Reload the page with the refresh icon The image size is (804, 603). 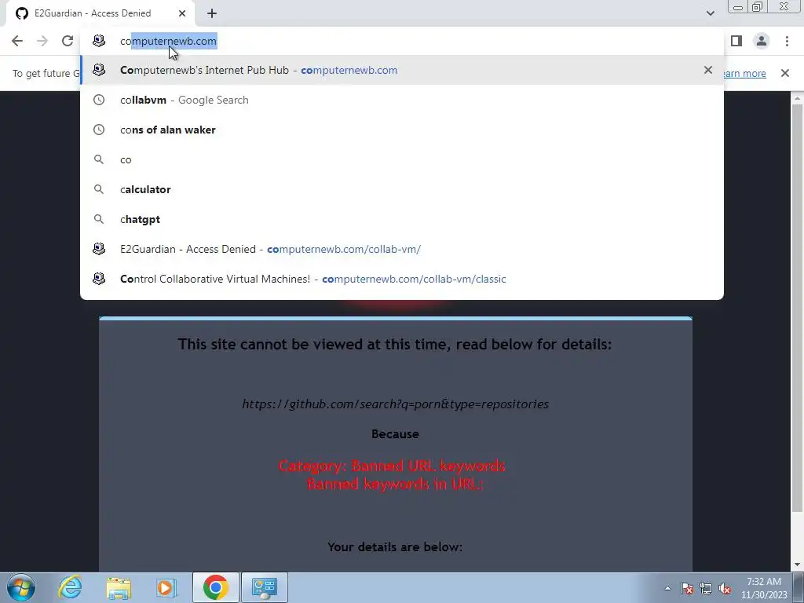(x=68, y=41)
